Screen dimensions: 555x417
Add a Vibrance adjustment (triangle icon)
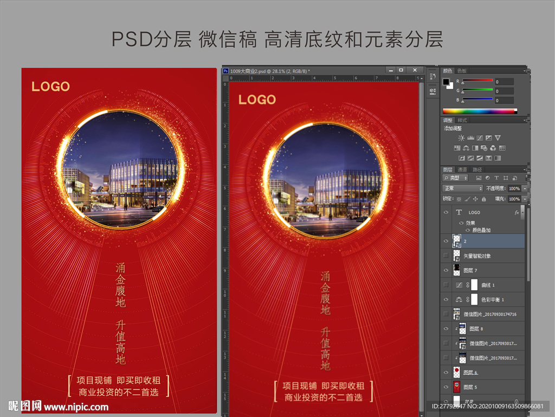pyautogui.click(x=498, y=138)
